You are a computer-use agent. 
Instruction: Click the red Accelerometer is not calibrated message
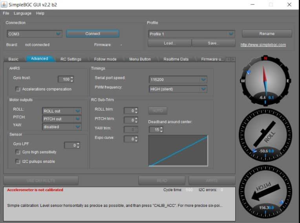pos(35,190)
